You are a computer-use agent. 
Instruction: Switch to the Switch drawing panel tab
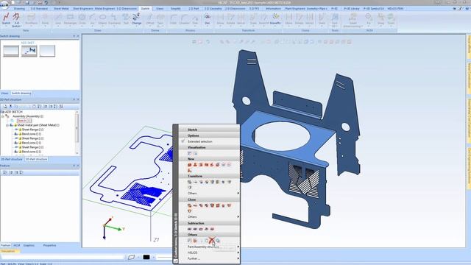coord(21,93)
